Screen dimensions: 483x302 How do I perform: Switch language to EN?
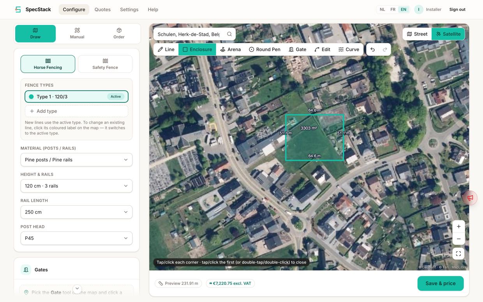click(x=404, y=9)
